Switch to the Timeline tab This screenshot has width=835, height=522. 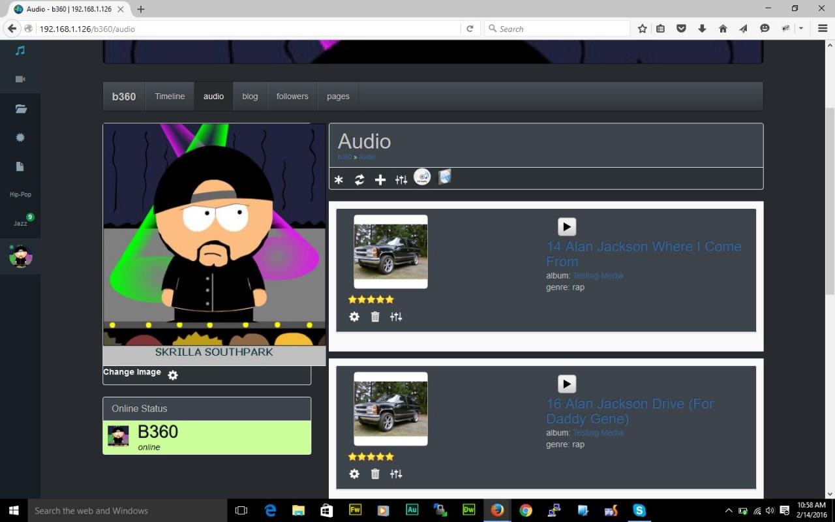click(x=170, y=97)
